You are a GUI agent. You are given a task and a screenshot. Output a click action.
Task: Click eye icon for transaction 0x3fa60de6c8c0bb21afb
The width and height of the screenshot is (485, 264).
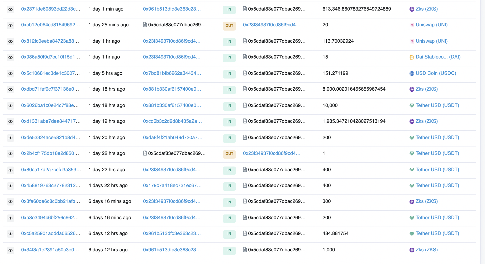tap(11, 202)
